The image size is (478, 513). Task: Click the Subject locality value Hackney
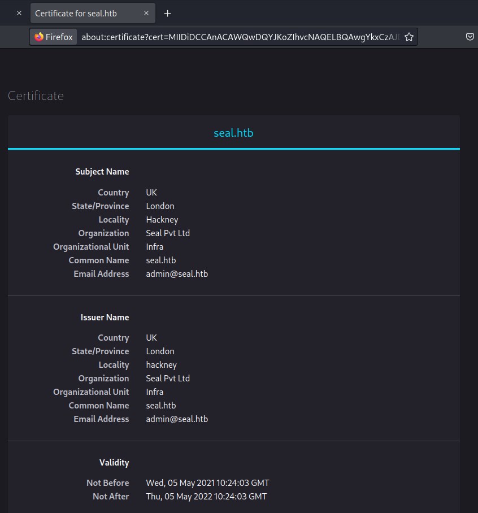tap(162, 220)
